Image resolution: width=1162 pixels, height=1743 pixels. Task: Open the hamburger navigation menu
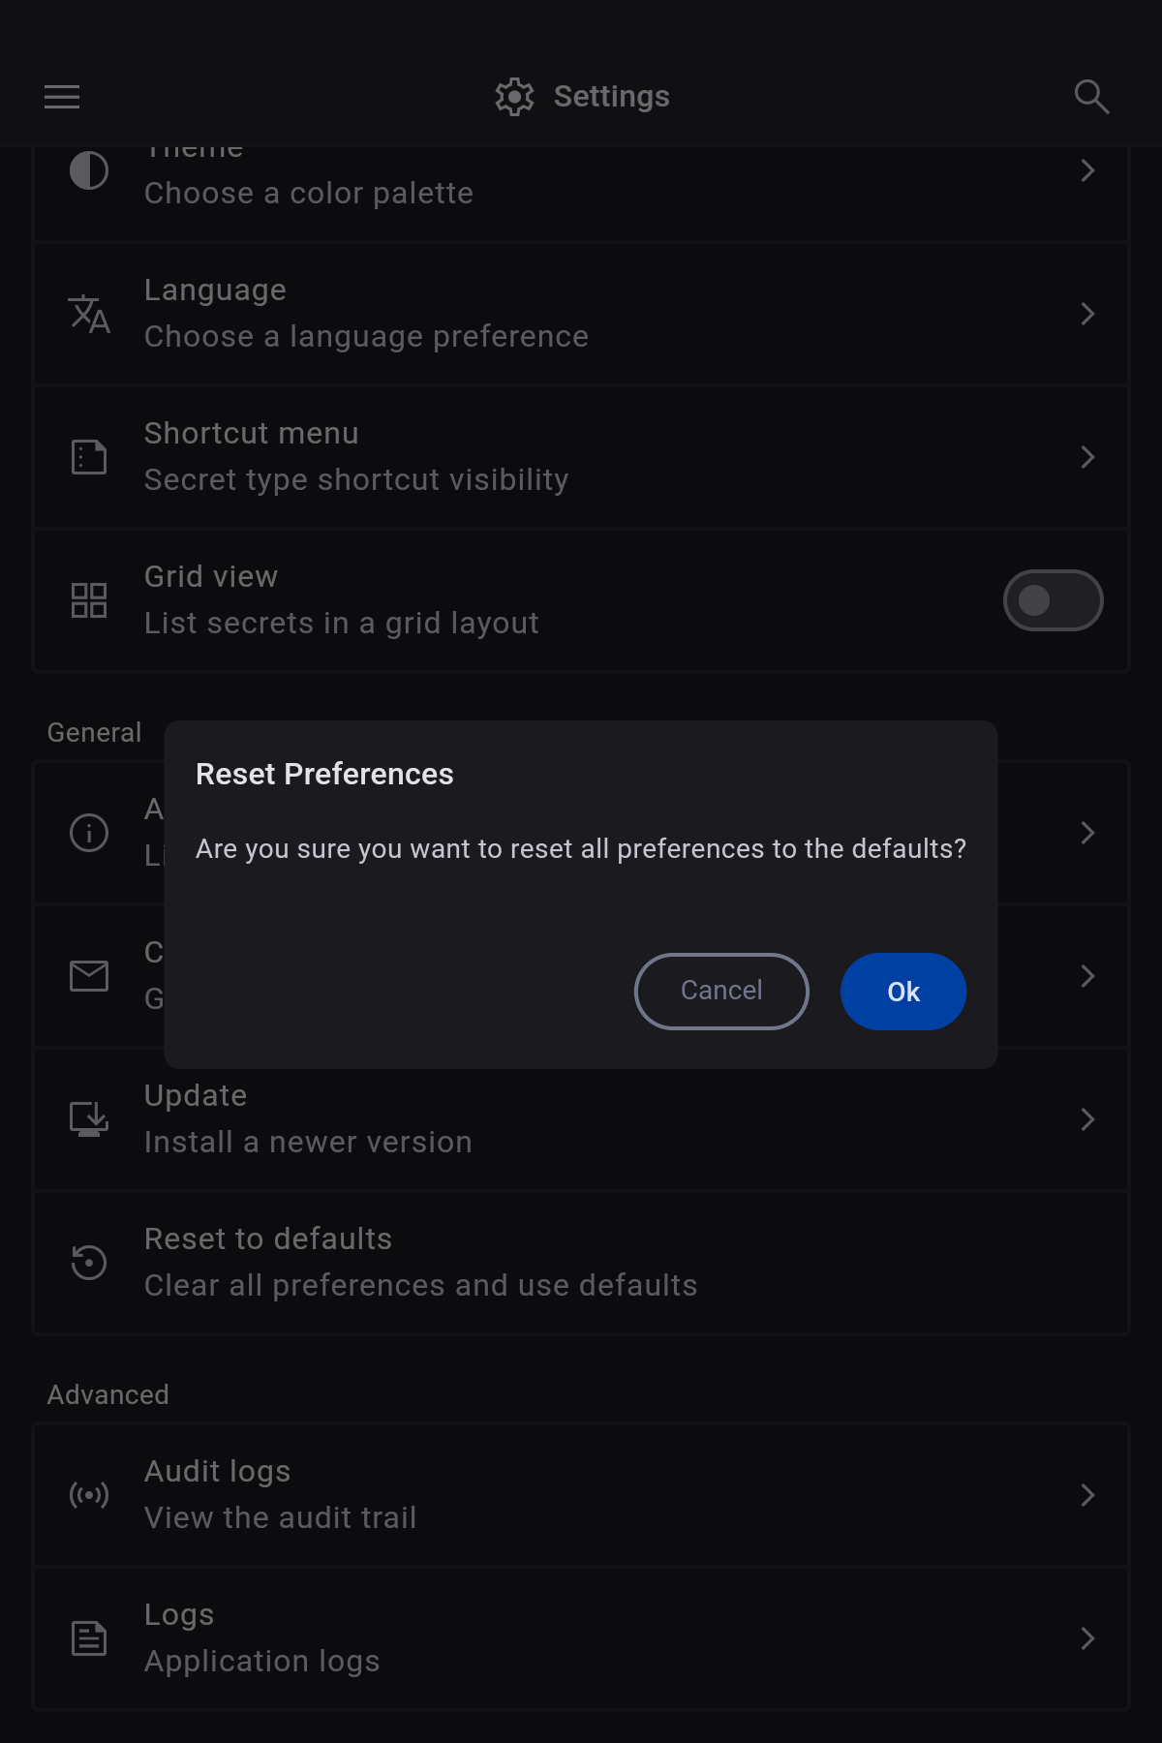point(62,97)
